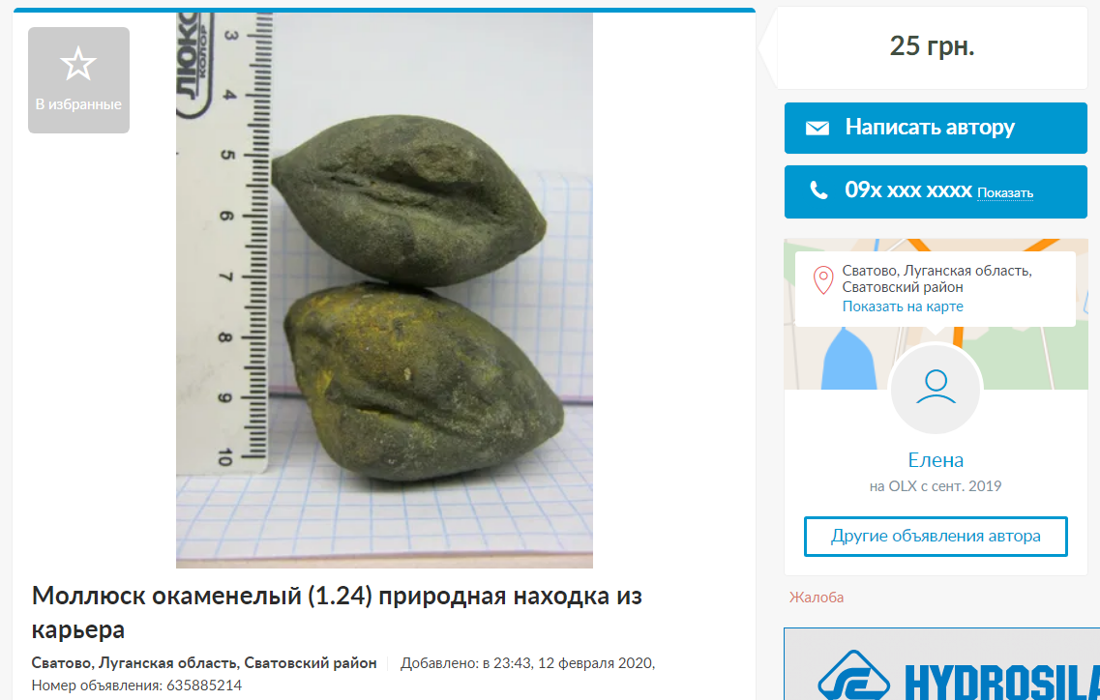
Task: Open seller name "Елена" profile link
Action: pyautogui.click(x=936, y=460)
